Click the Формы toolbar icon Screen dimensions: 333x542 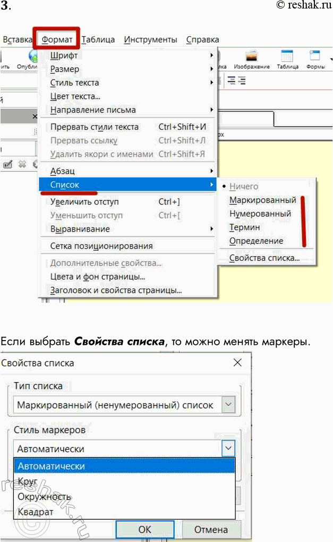tap(315, 57)
